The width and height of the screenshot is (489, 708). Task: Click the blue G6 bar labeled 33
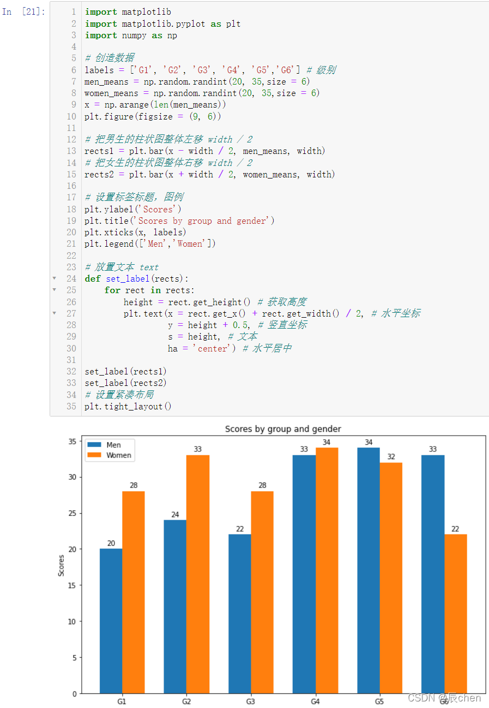tap(433, 574)
